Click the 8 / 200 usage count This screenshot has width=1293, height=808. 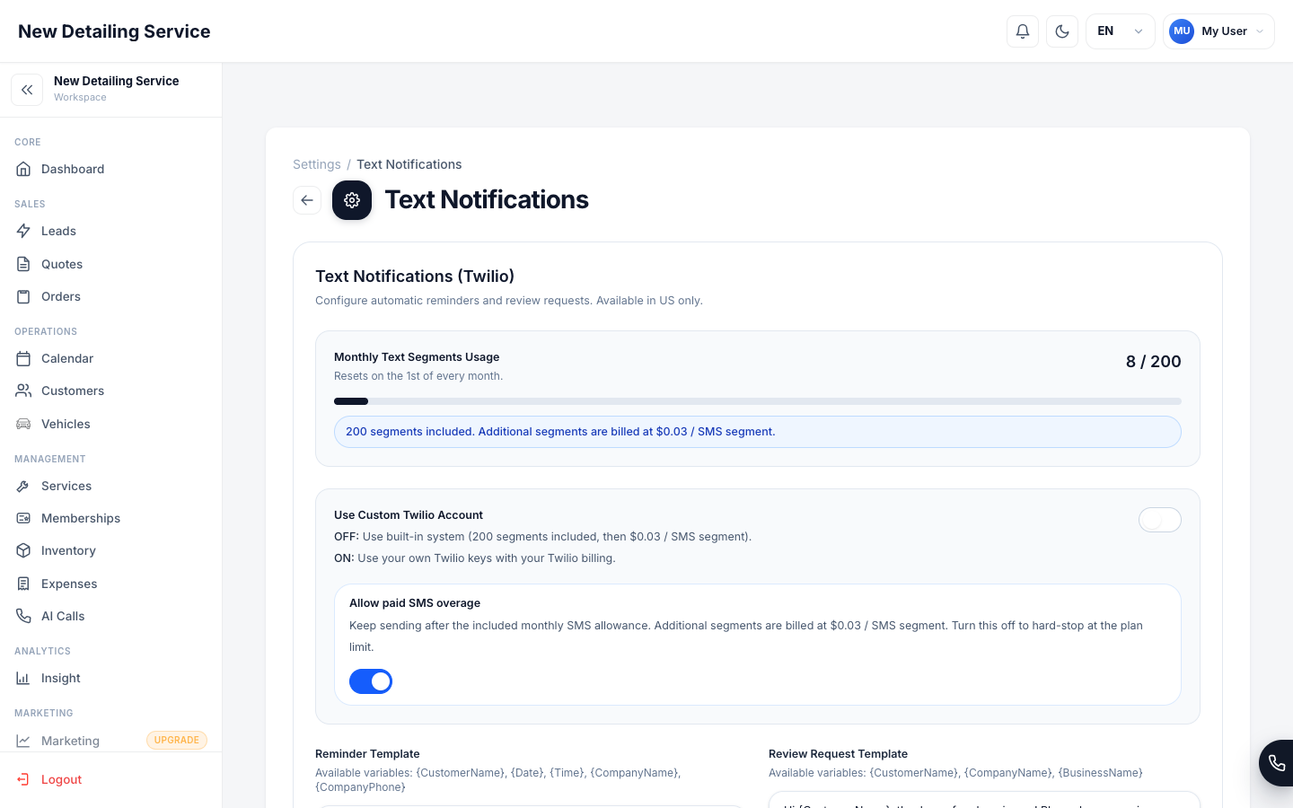coord(1154,362)
